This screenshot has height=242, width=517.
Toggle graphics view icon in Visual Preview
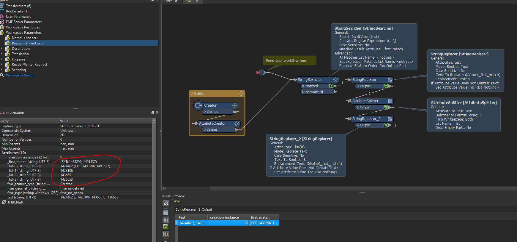(166, 227)
